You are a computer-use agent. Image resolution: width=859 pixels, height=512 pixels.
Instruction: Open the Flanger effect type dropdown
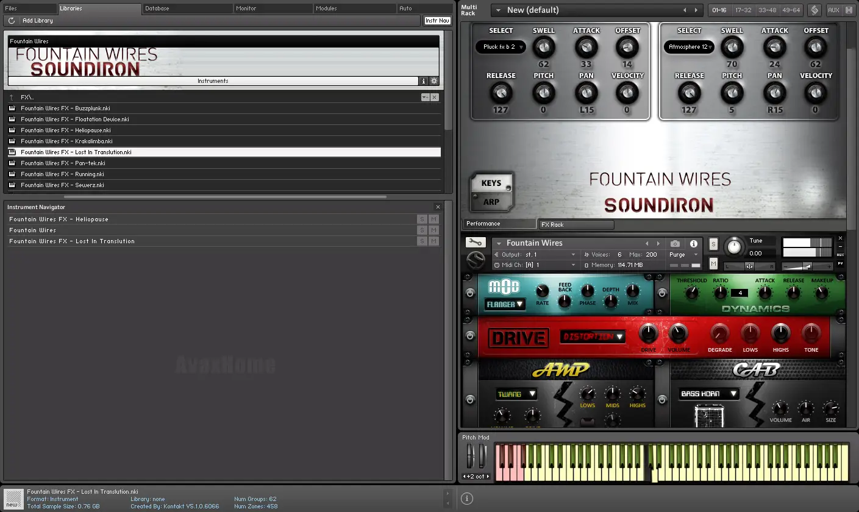[505, 304]
